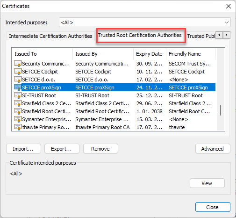236x218 pixels.
Task: Close the window with the title bar X
Action: click(x=229, y=6)
